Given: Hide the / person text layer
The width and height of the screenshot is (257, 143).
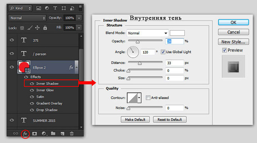Looking at the screenshot, I should click(x=12, y=53).
